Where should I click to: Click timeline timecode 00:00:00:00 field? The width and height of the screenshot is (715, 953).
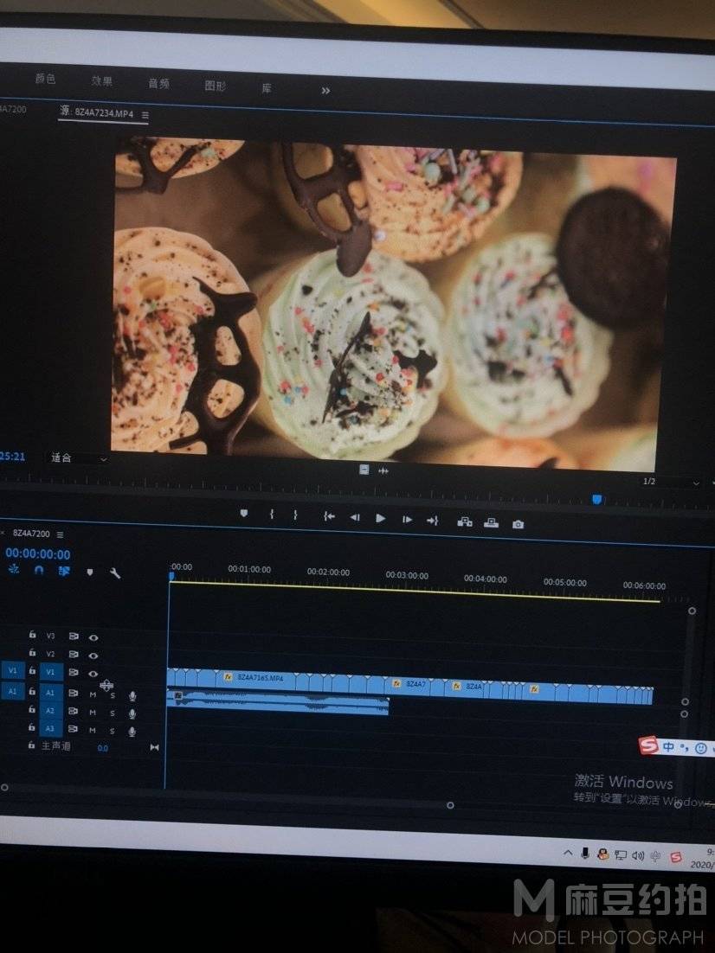[38, 553]
